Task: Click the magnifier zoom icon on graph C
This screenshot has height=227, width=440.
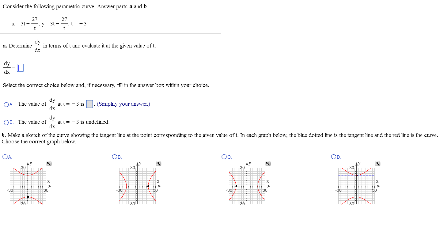Action: (x=267, y=164)
